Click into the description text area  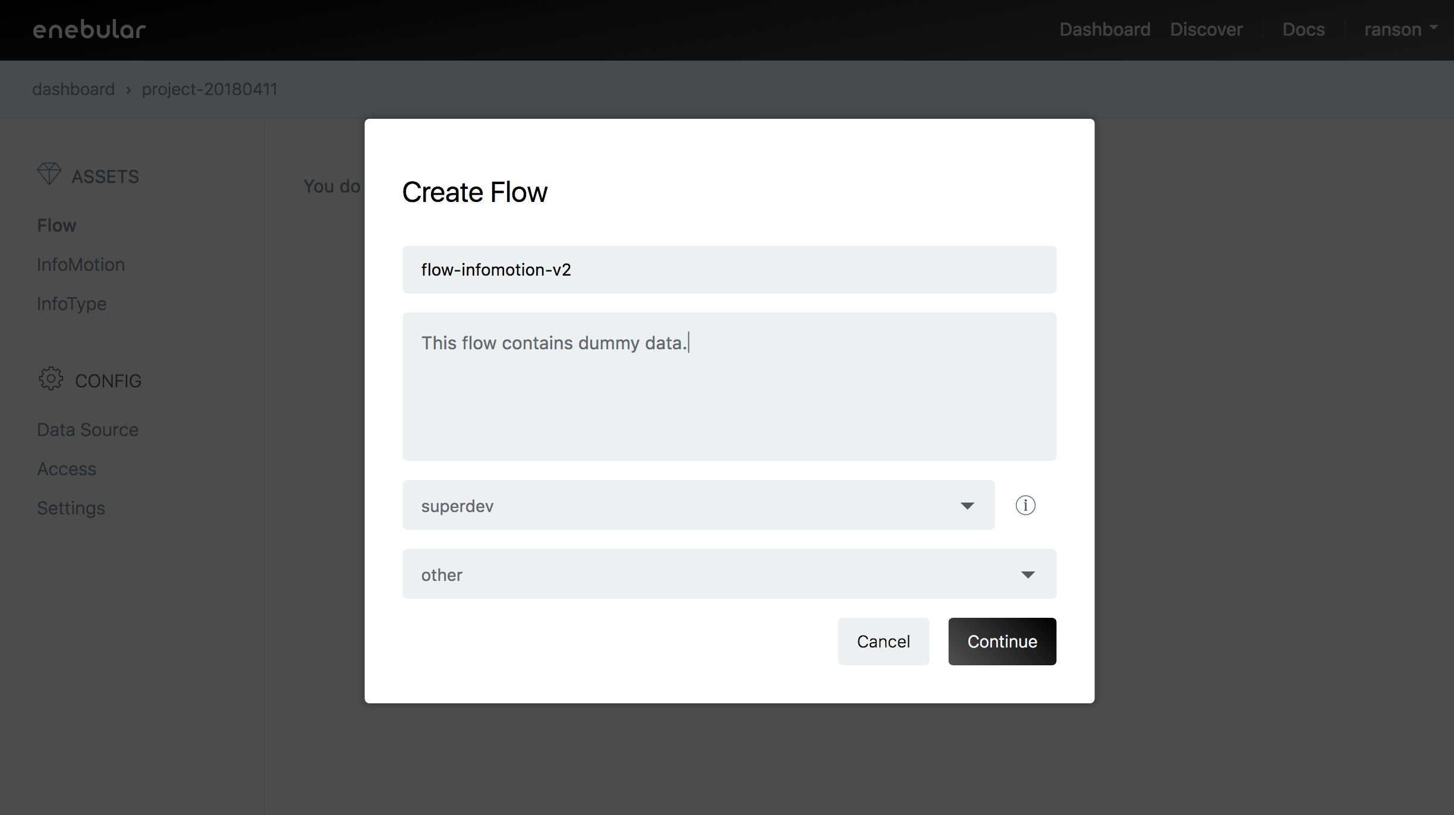click(x=729, y=387)
